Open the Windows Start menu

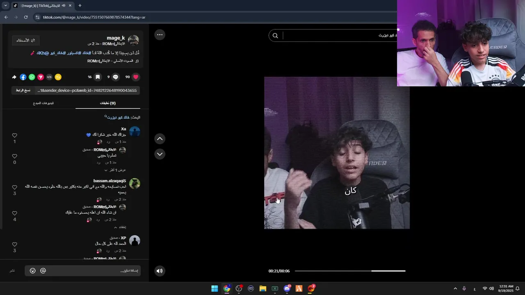pos(215,288)
